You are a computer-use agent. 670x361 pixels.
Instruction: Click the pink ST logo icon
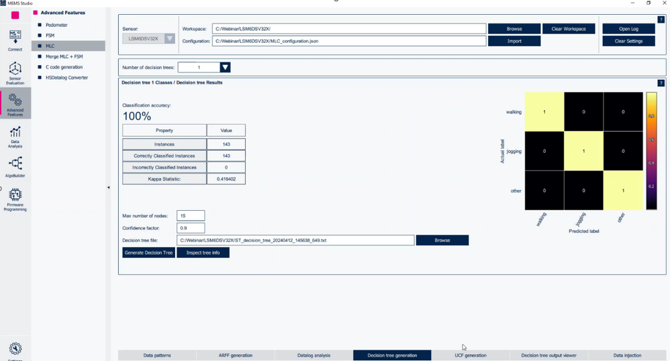[15, 15]
